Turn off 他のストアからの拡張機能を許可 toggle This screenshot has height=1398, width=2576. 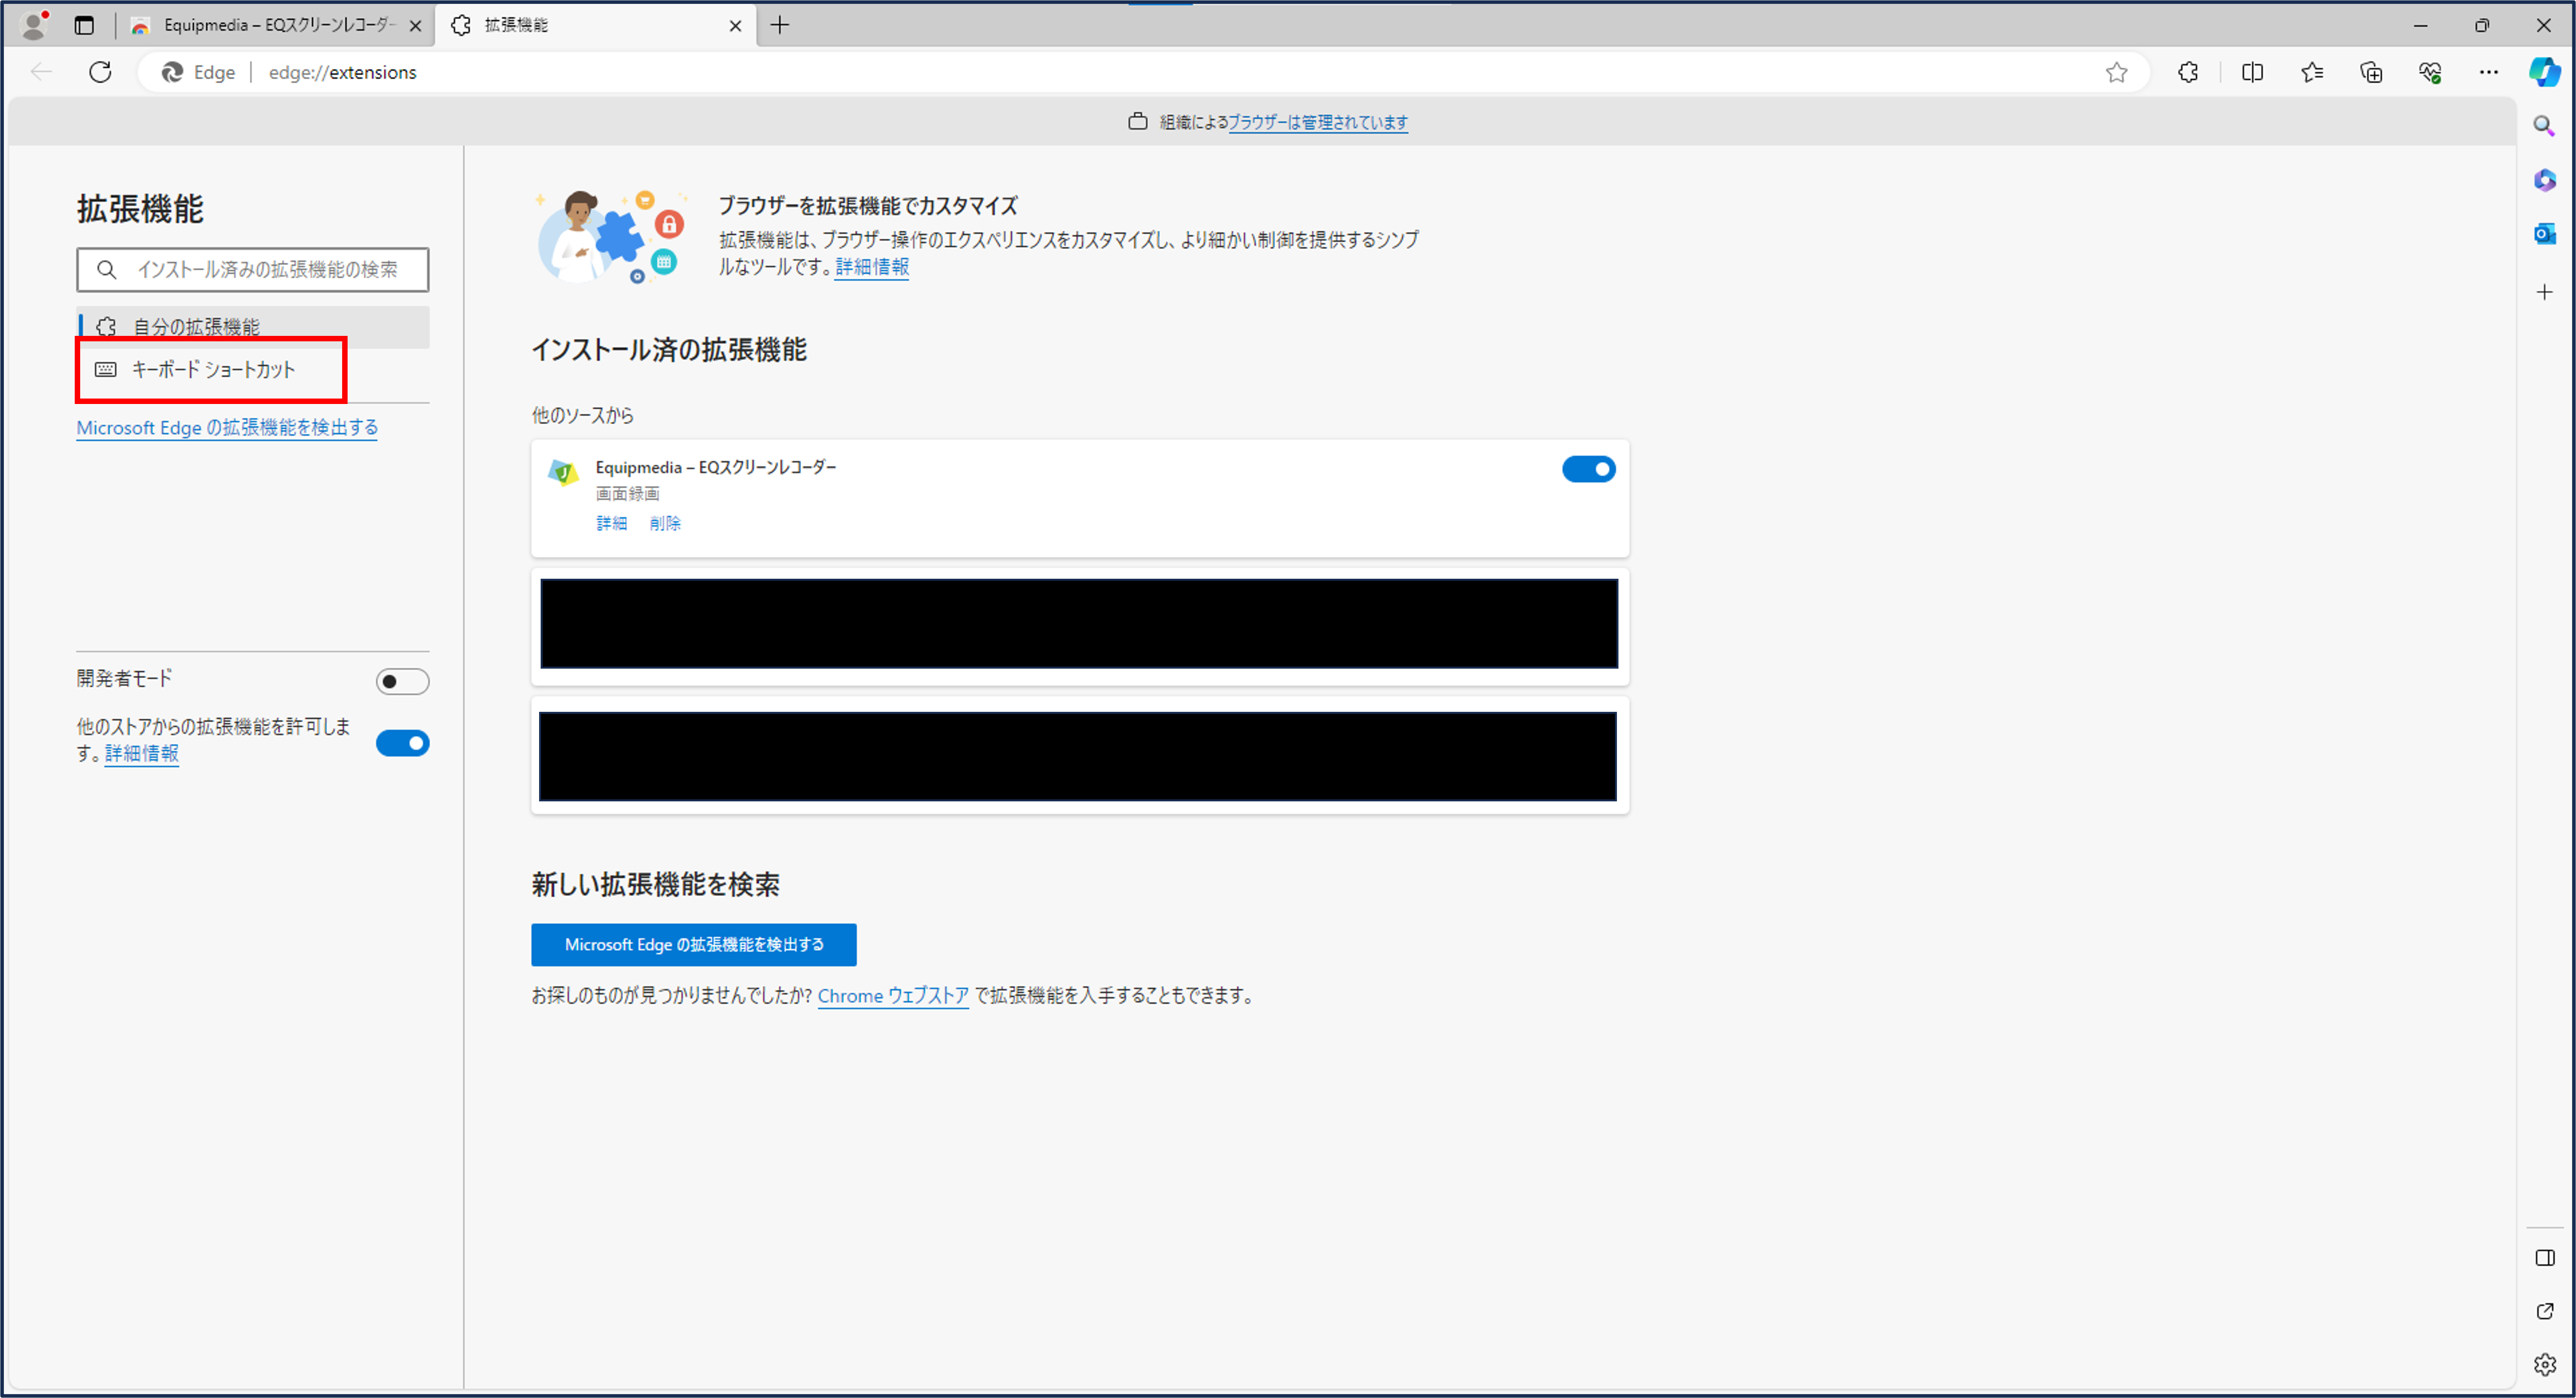(x=402, y=743)
